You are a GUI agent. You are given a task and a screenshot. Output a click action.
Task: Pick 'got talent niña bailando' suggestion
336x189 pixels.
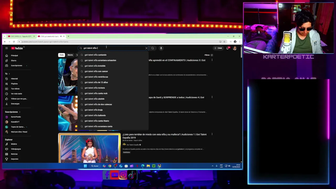point(113,115)
